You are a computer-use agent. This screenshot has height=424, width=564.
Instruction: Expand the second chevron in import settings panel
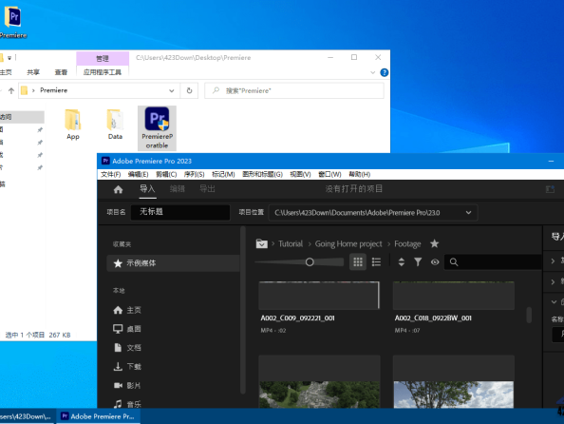pos(553,281)
